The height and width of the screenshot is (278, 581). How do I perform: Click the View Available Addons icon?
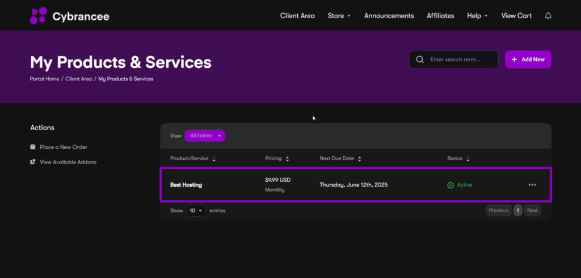32,162
